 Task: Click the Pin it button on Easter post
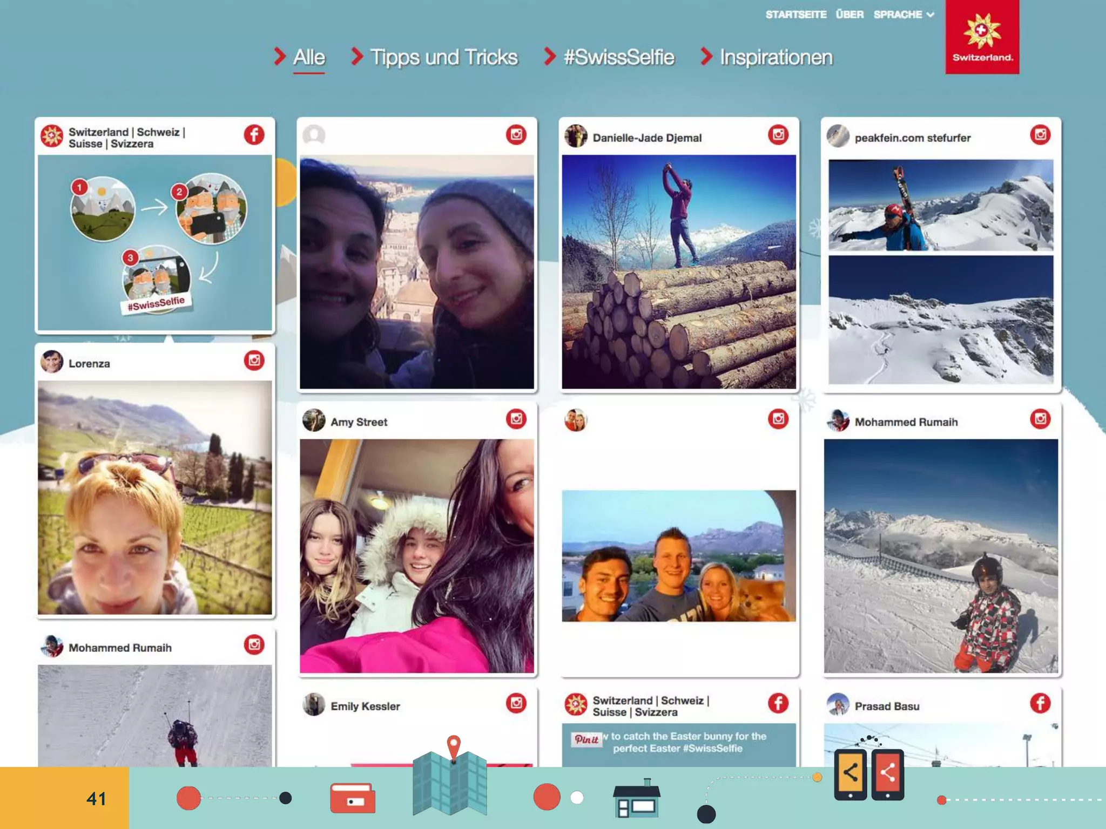click(x=586, y=739)
